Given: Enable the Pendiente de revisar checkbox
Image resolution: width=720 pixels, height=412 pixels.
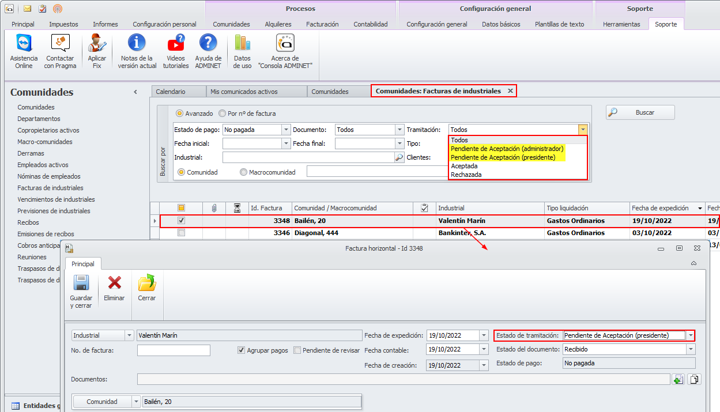Looking at the screenshot, I should click(x=297, y=350).
